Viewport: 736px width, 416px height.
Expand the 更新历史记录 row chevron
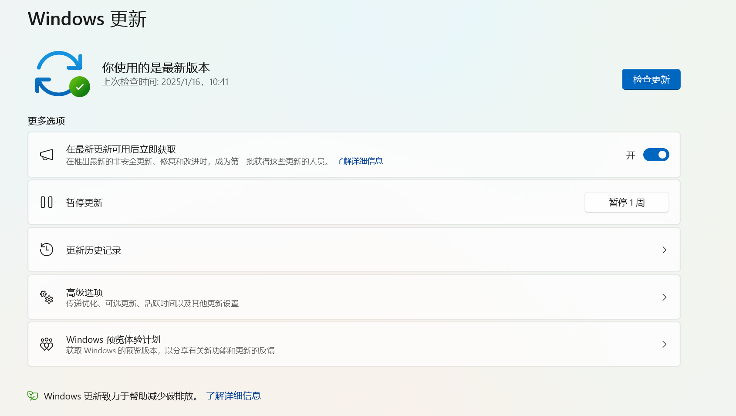coord(664,250)
